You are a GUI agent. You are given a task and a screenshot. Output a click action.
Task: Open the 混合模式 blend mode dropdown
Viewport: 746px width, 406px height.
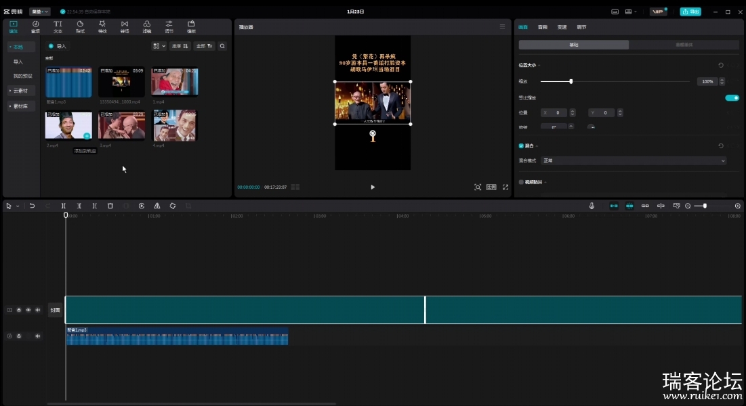coord(633,161)
